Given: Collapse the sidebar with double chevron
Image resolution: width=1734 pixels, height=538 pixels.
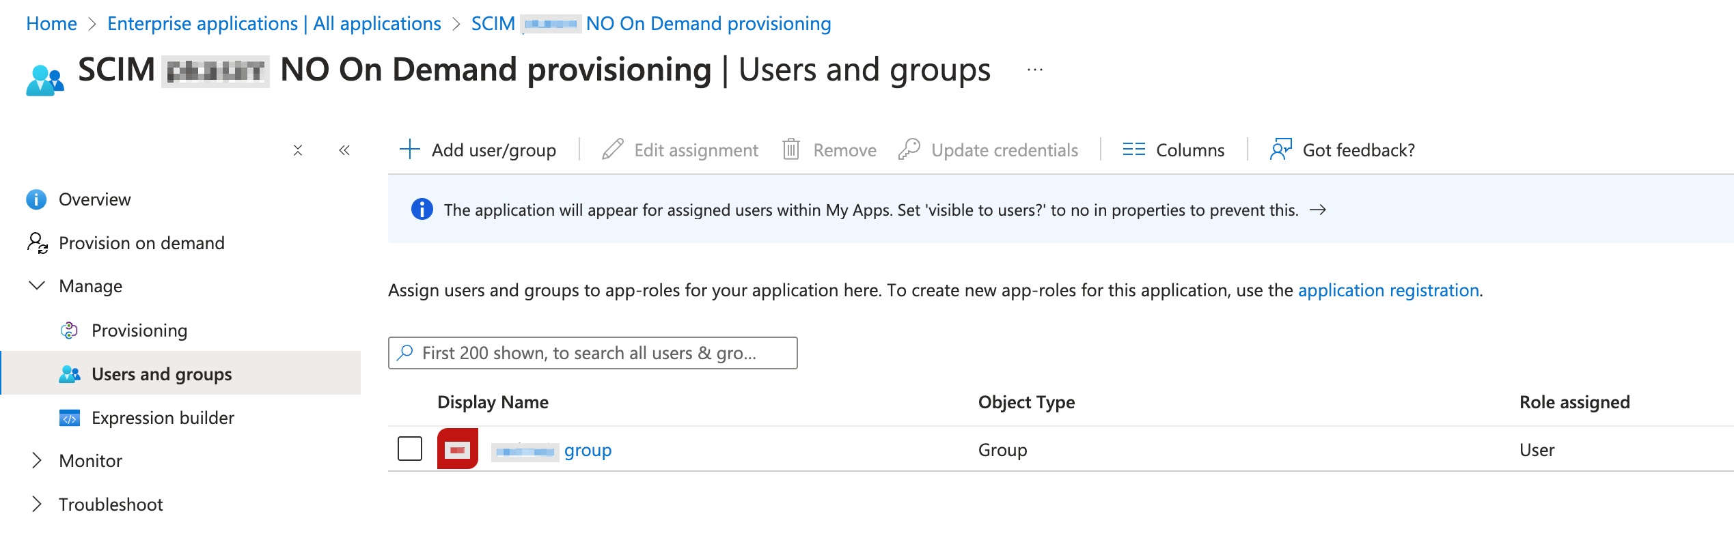Looking at the screenshot, I should (x=344, y=150).
